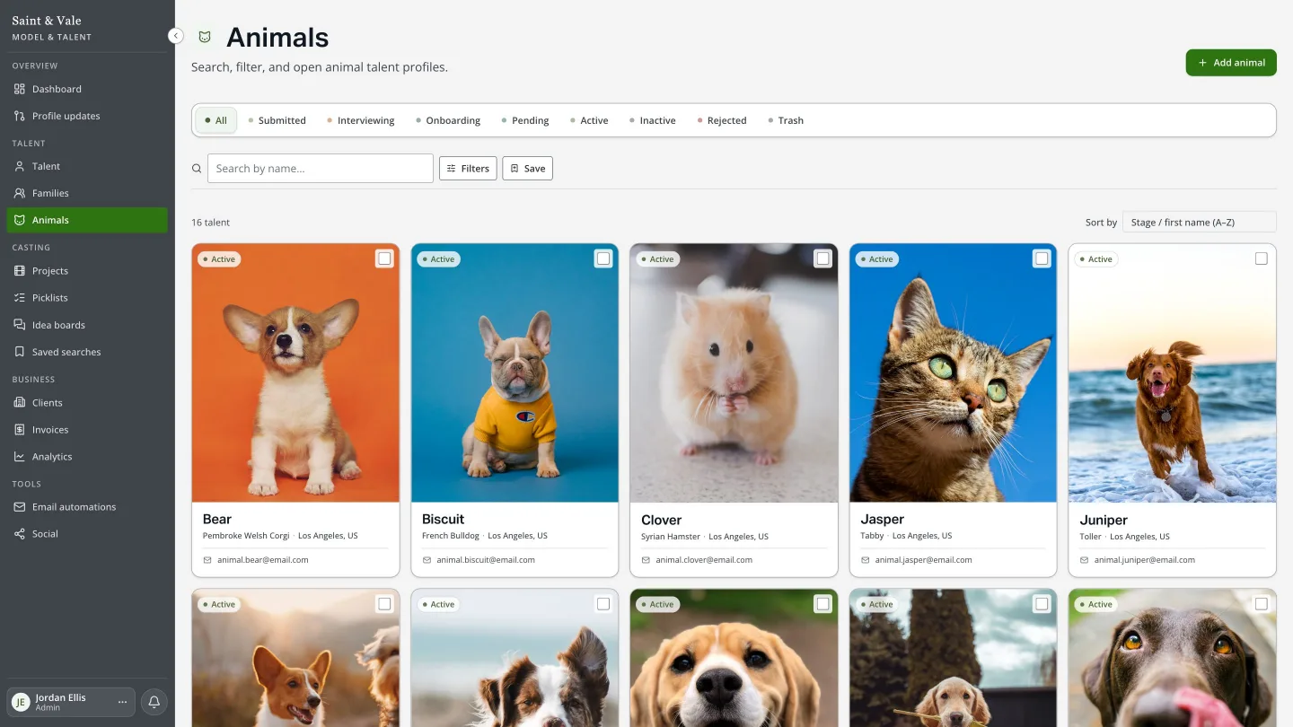Image resolution: width=1293 pixels, height=727 pixels.
Task: Click animal.jasper@email.com email link
Action: coord(924,560)
